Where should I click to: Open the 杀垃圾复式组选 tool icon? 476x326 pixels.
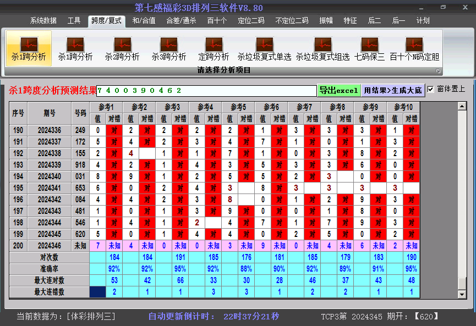[x=322, y=48]
